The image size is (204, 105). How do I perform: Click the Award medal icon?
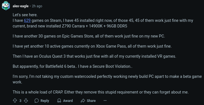click(x=59, y=101)
